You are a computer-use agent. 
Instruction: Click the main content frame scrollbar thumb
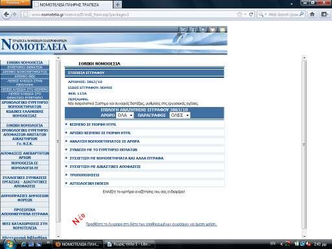tap(304, 145)
